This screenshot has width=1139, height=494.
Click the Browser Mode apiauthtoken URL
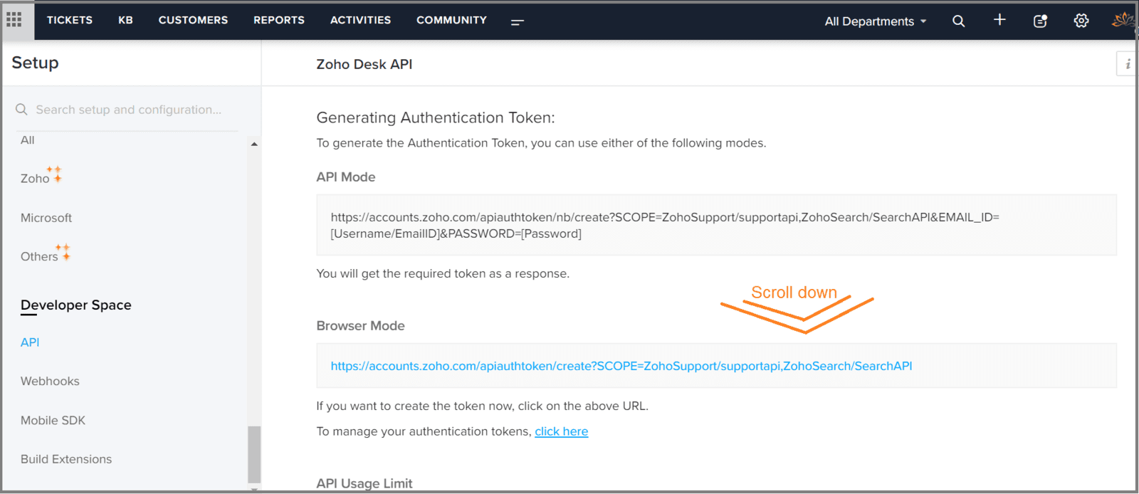point(621,366)
